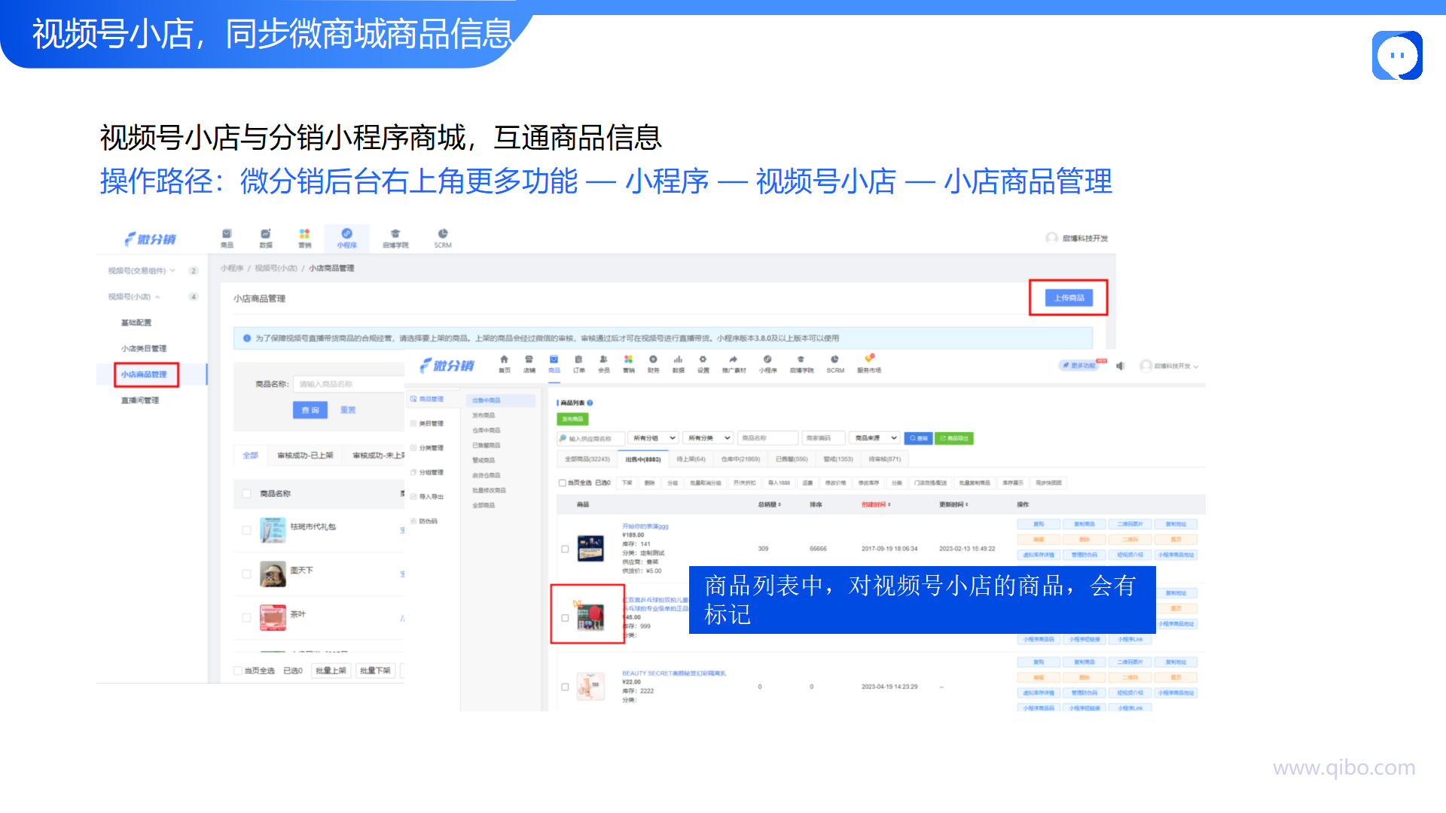The height and width of the screenshot is (813, 1446).
Task: Click the green 商品导出 button
Action: (x=953, y=438)
